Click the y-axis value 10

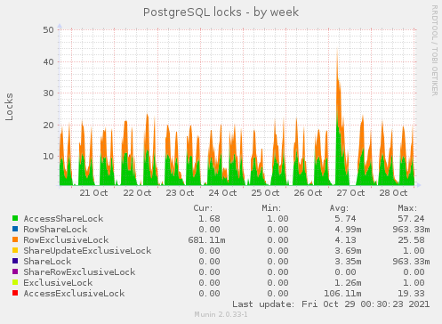(48, 157)
